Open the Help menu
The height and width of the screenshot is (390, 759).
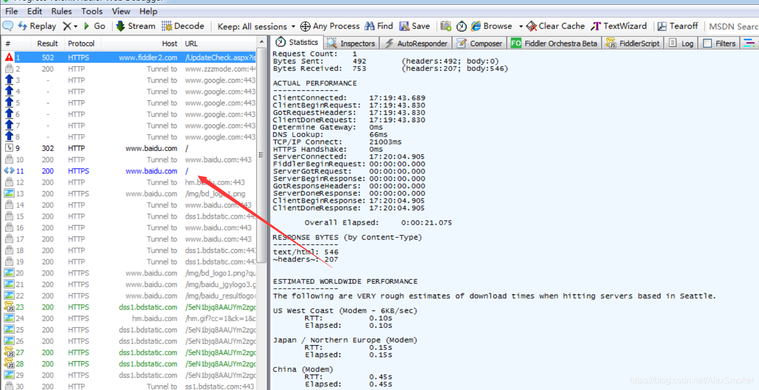point(148,11)
